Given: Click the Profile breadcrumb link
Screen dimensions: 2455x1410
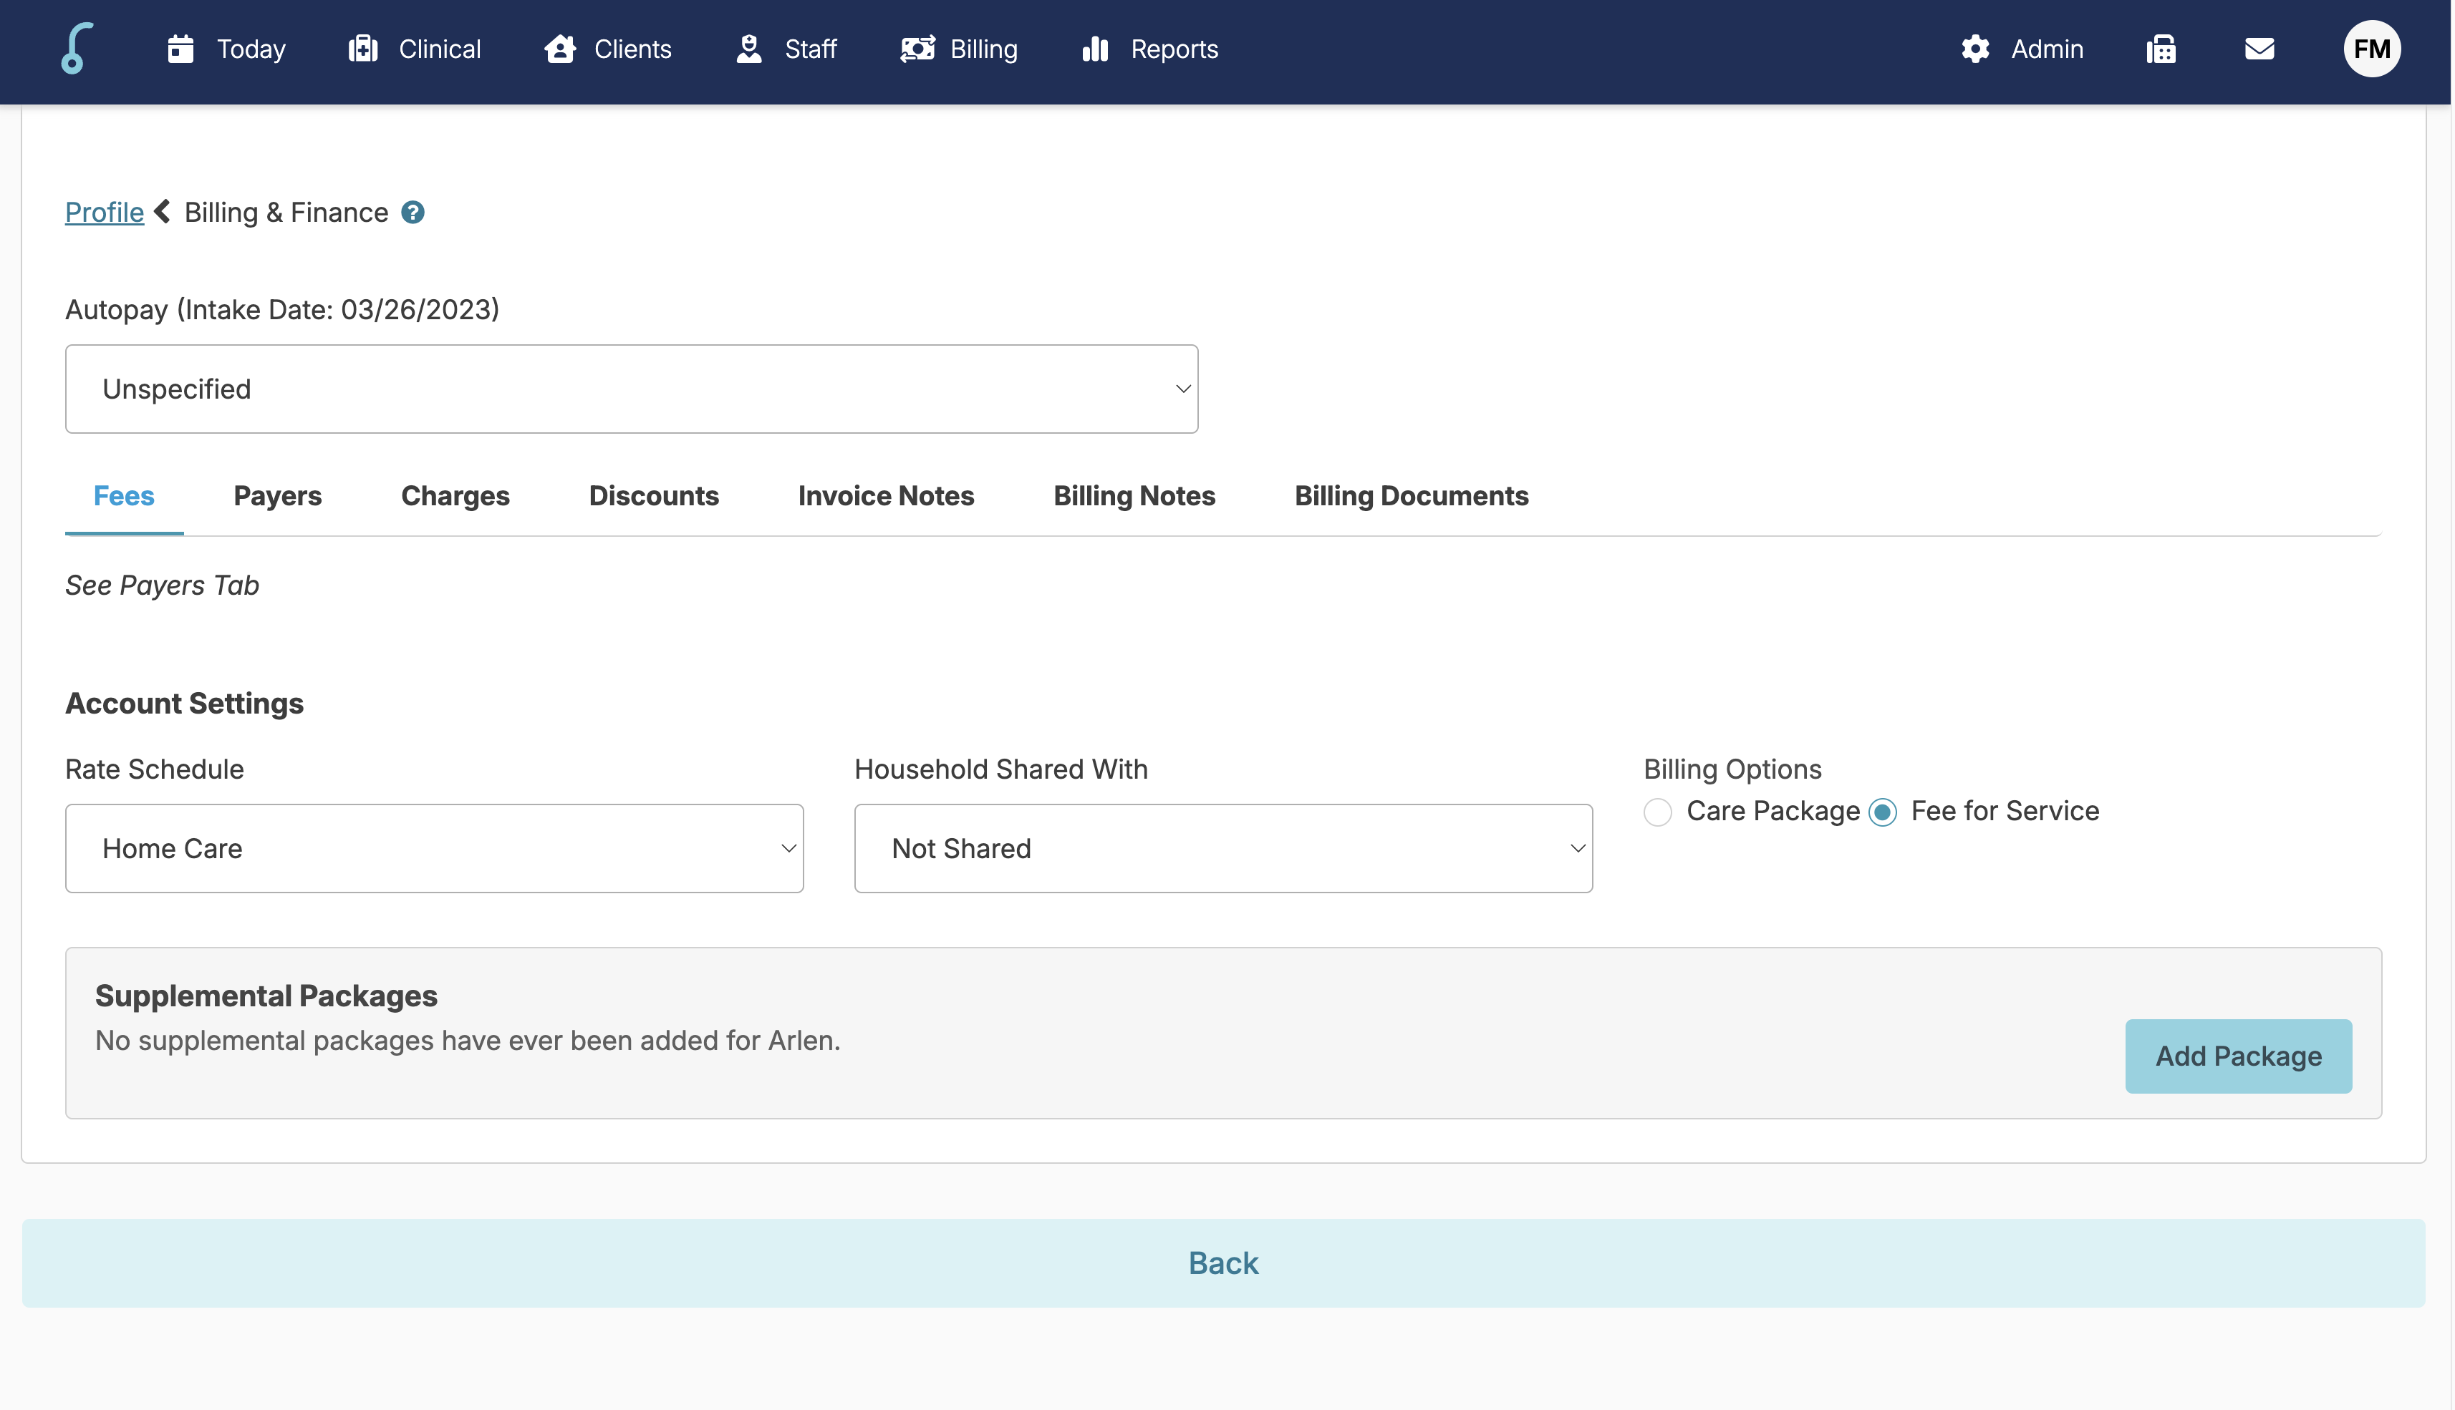Looking at the screenshot, I should click(x=104, y=212).
